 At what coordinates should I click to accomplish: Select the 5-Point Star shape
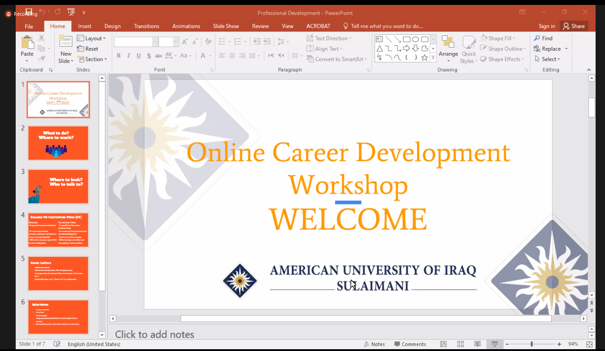pyautogui.click(x=424, y=58)
